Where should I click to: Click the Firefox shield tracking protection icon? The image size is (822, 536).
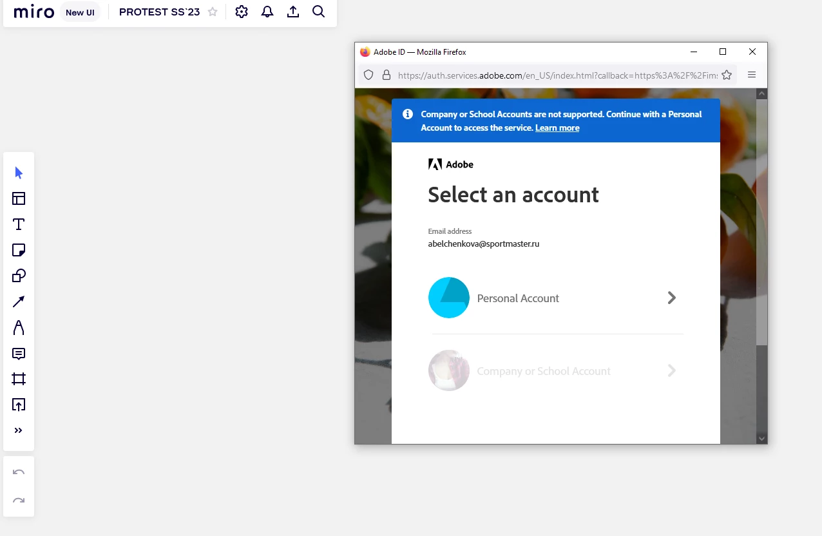pos(368,75)
